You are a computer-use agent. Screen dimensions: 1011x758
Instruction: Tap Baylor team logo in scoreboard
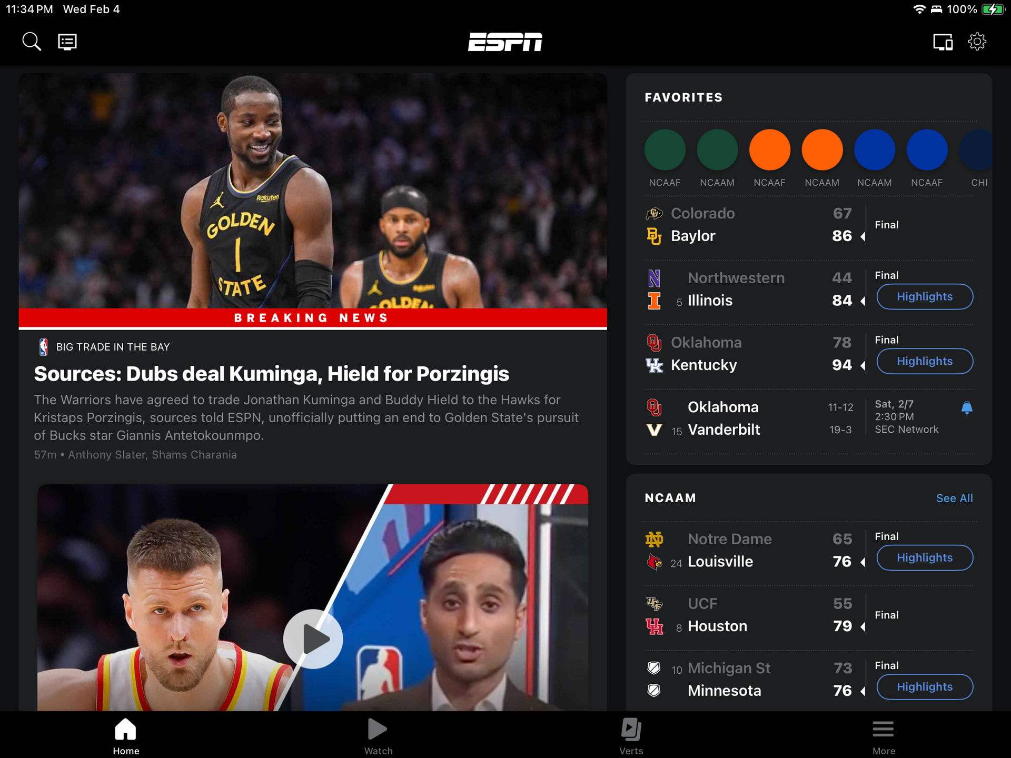click(x=653, y=236)
